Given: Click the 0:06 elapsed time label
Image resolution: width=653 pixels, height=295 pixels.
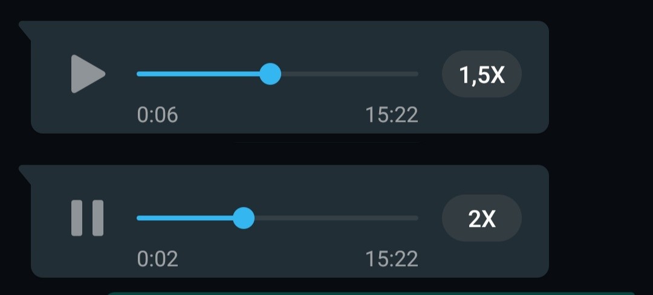Looking at the screenshot, I should tap(157, 115).
